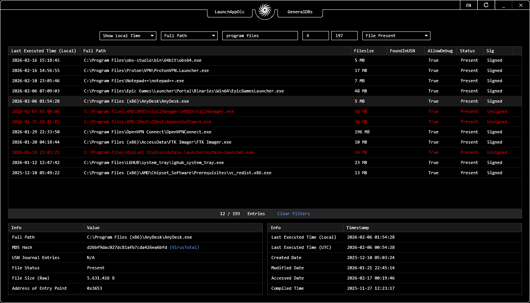Sort by the Last Executed Time column

[44, 50]
